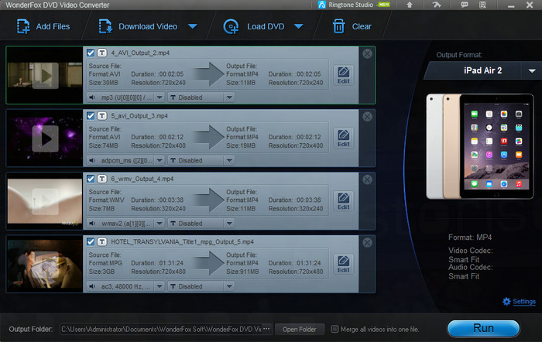Image resolution: width=542 pixels, height=342 pixels.
Task: Uncheck the 4_AVI_Output_2.mp4 checkbox
Action: pyautogui.click(x=91, y=53)
